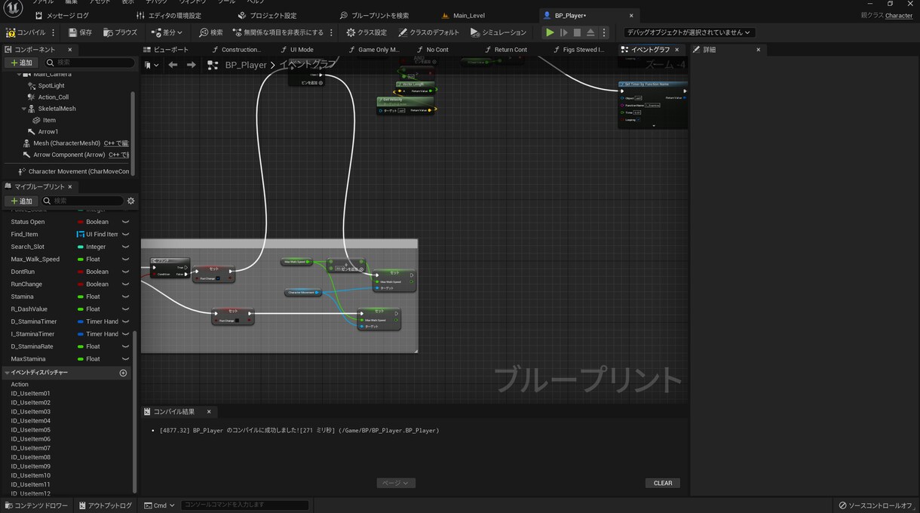Toggle visibility eye for Search_Slot
Viewport: 920px width, 513px height.
(x=125, y=247)
